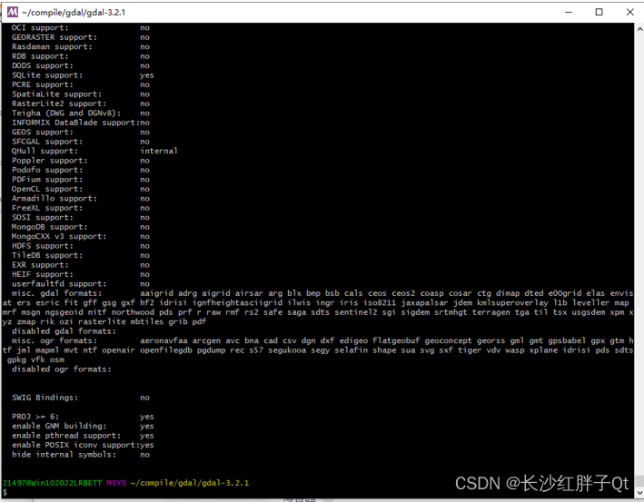
Task: Click the 'ignfheightasciigrid' format name
Action: coord(237,302)
